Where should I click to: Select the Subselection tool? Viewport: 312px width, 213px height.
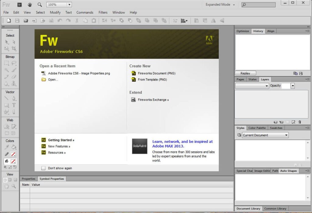13,42
